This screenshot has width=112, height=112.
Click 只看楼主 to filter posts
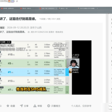54,106
